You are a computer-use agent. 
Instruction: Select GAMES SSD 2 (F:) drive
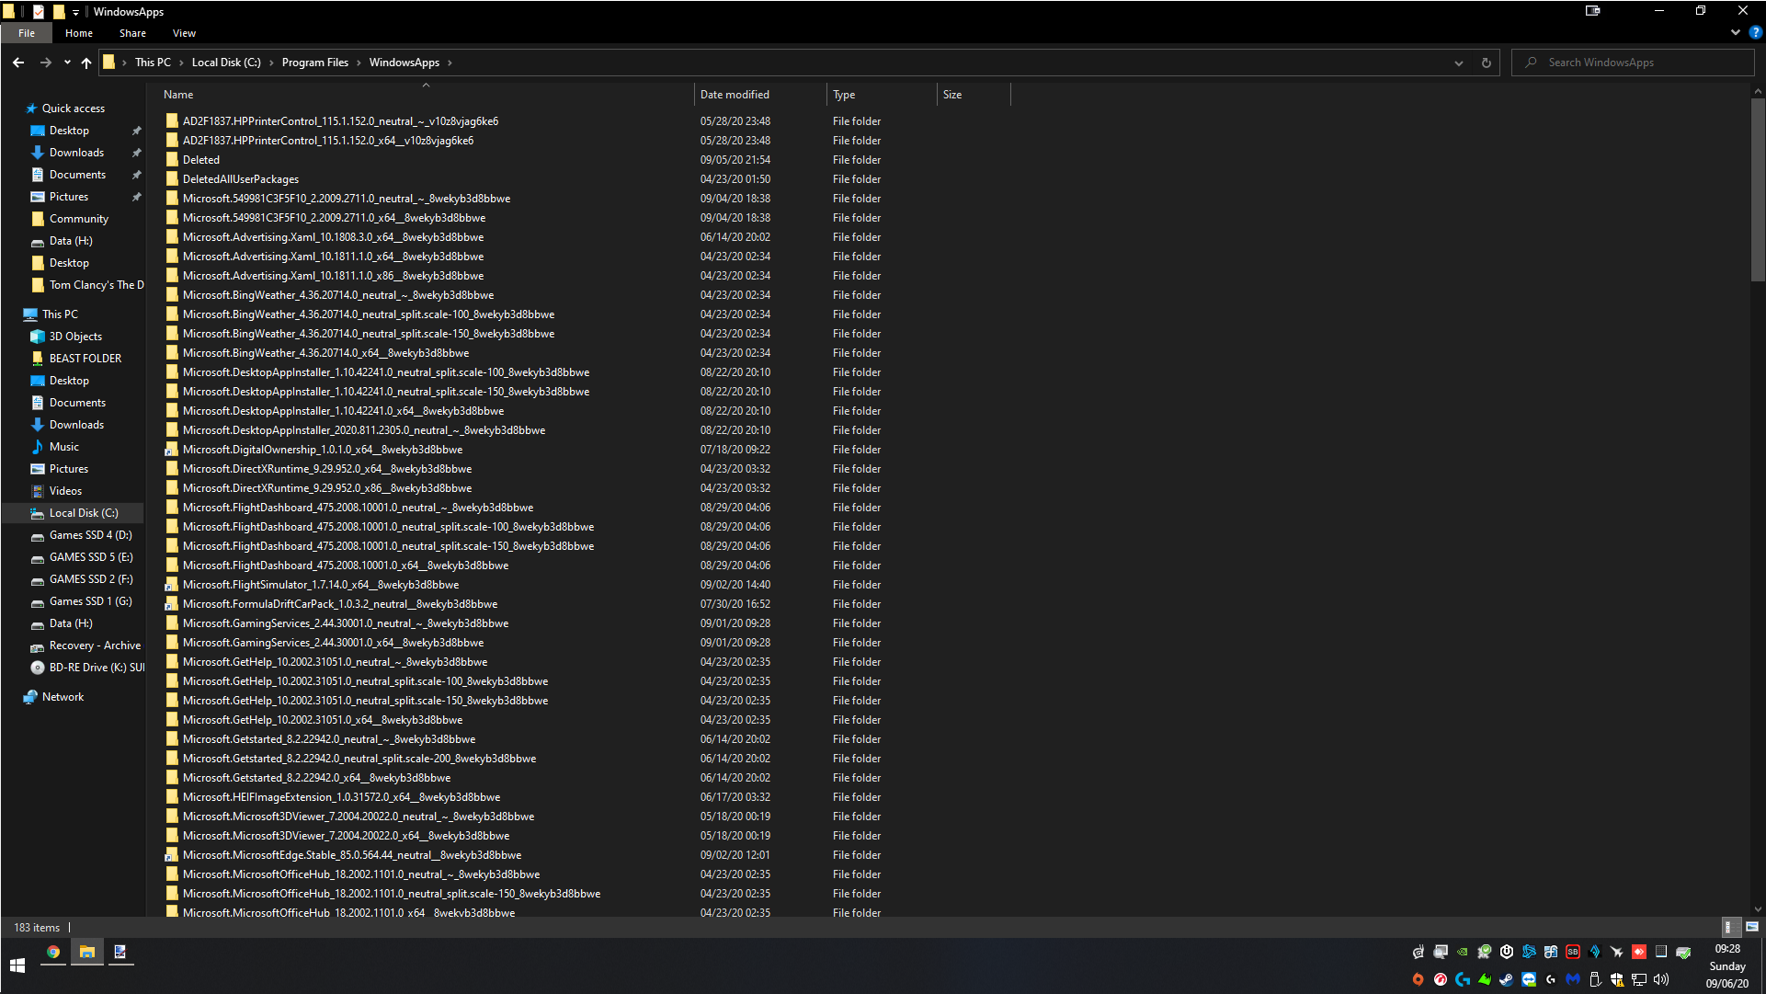click(91, 579)
